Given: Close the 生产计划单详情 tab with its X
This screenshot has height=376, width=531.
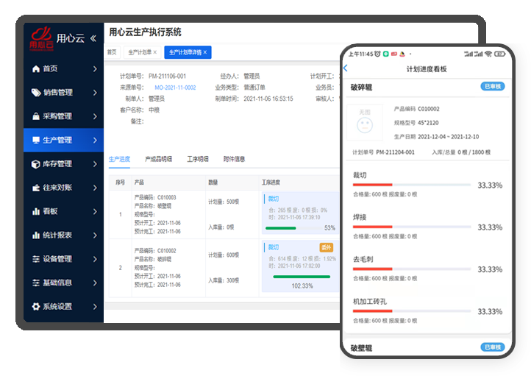Looking at the screenshot, I should coord(205,52).
